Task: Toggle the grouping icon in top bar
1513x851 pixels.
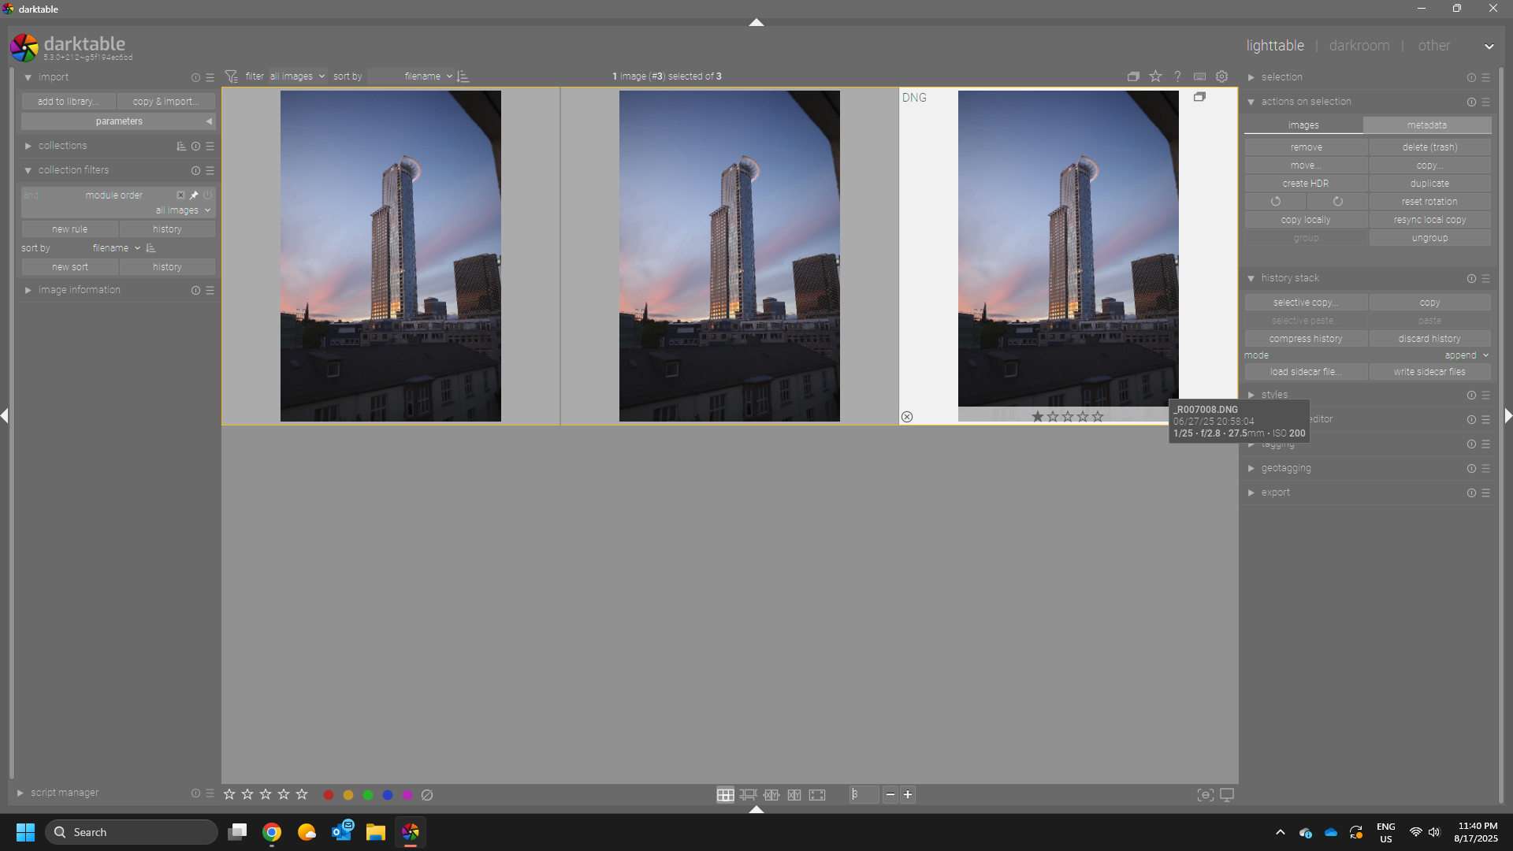Action: pos(1133,76)
